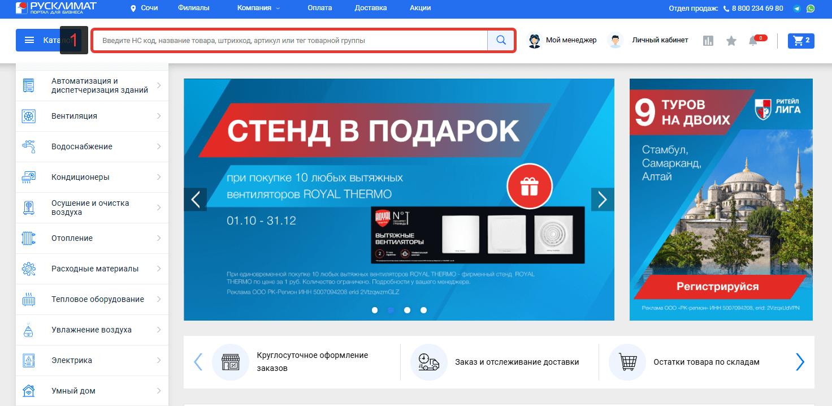Click the cart icon for Остатки товара по складам
This screenshot has width=832, height=406.
(x=627, y=362)
